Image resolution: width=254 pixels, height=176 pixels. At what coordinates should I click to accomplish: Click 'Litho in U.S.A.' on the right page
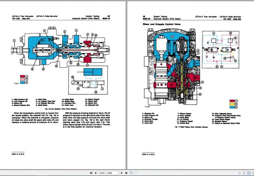point(148,154)
